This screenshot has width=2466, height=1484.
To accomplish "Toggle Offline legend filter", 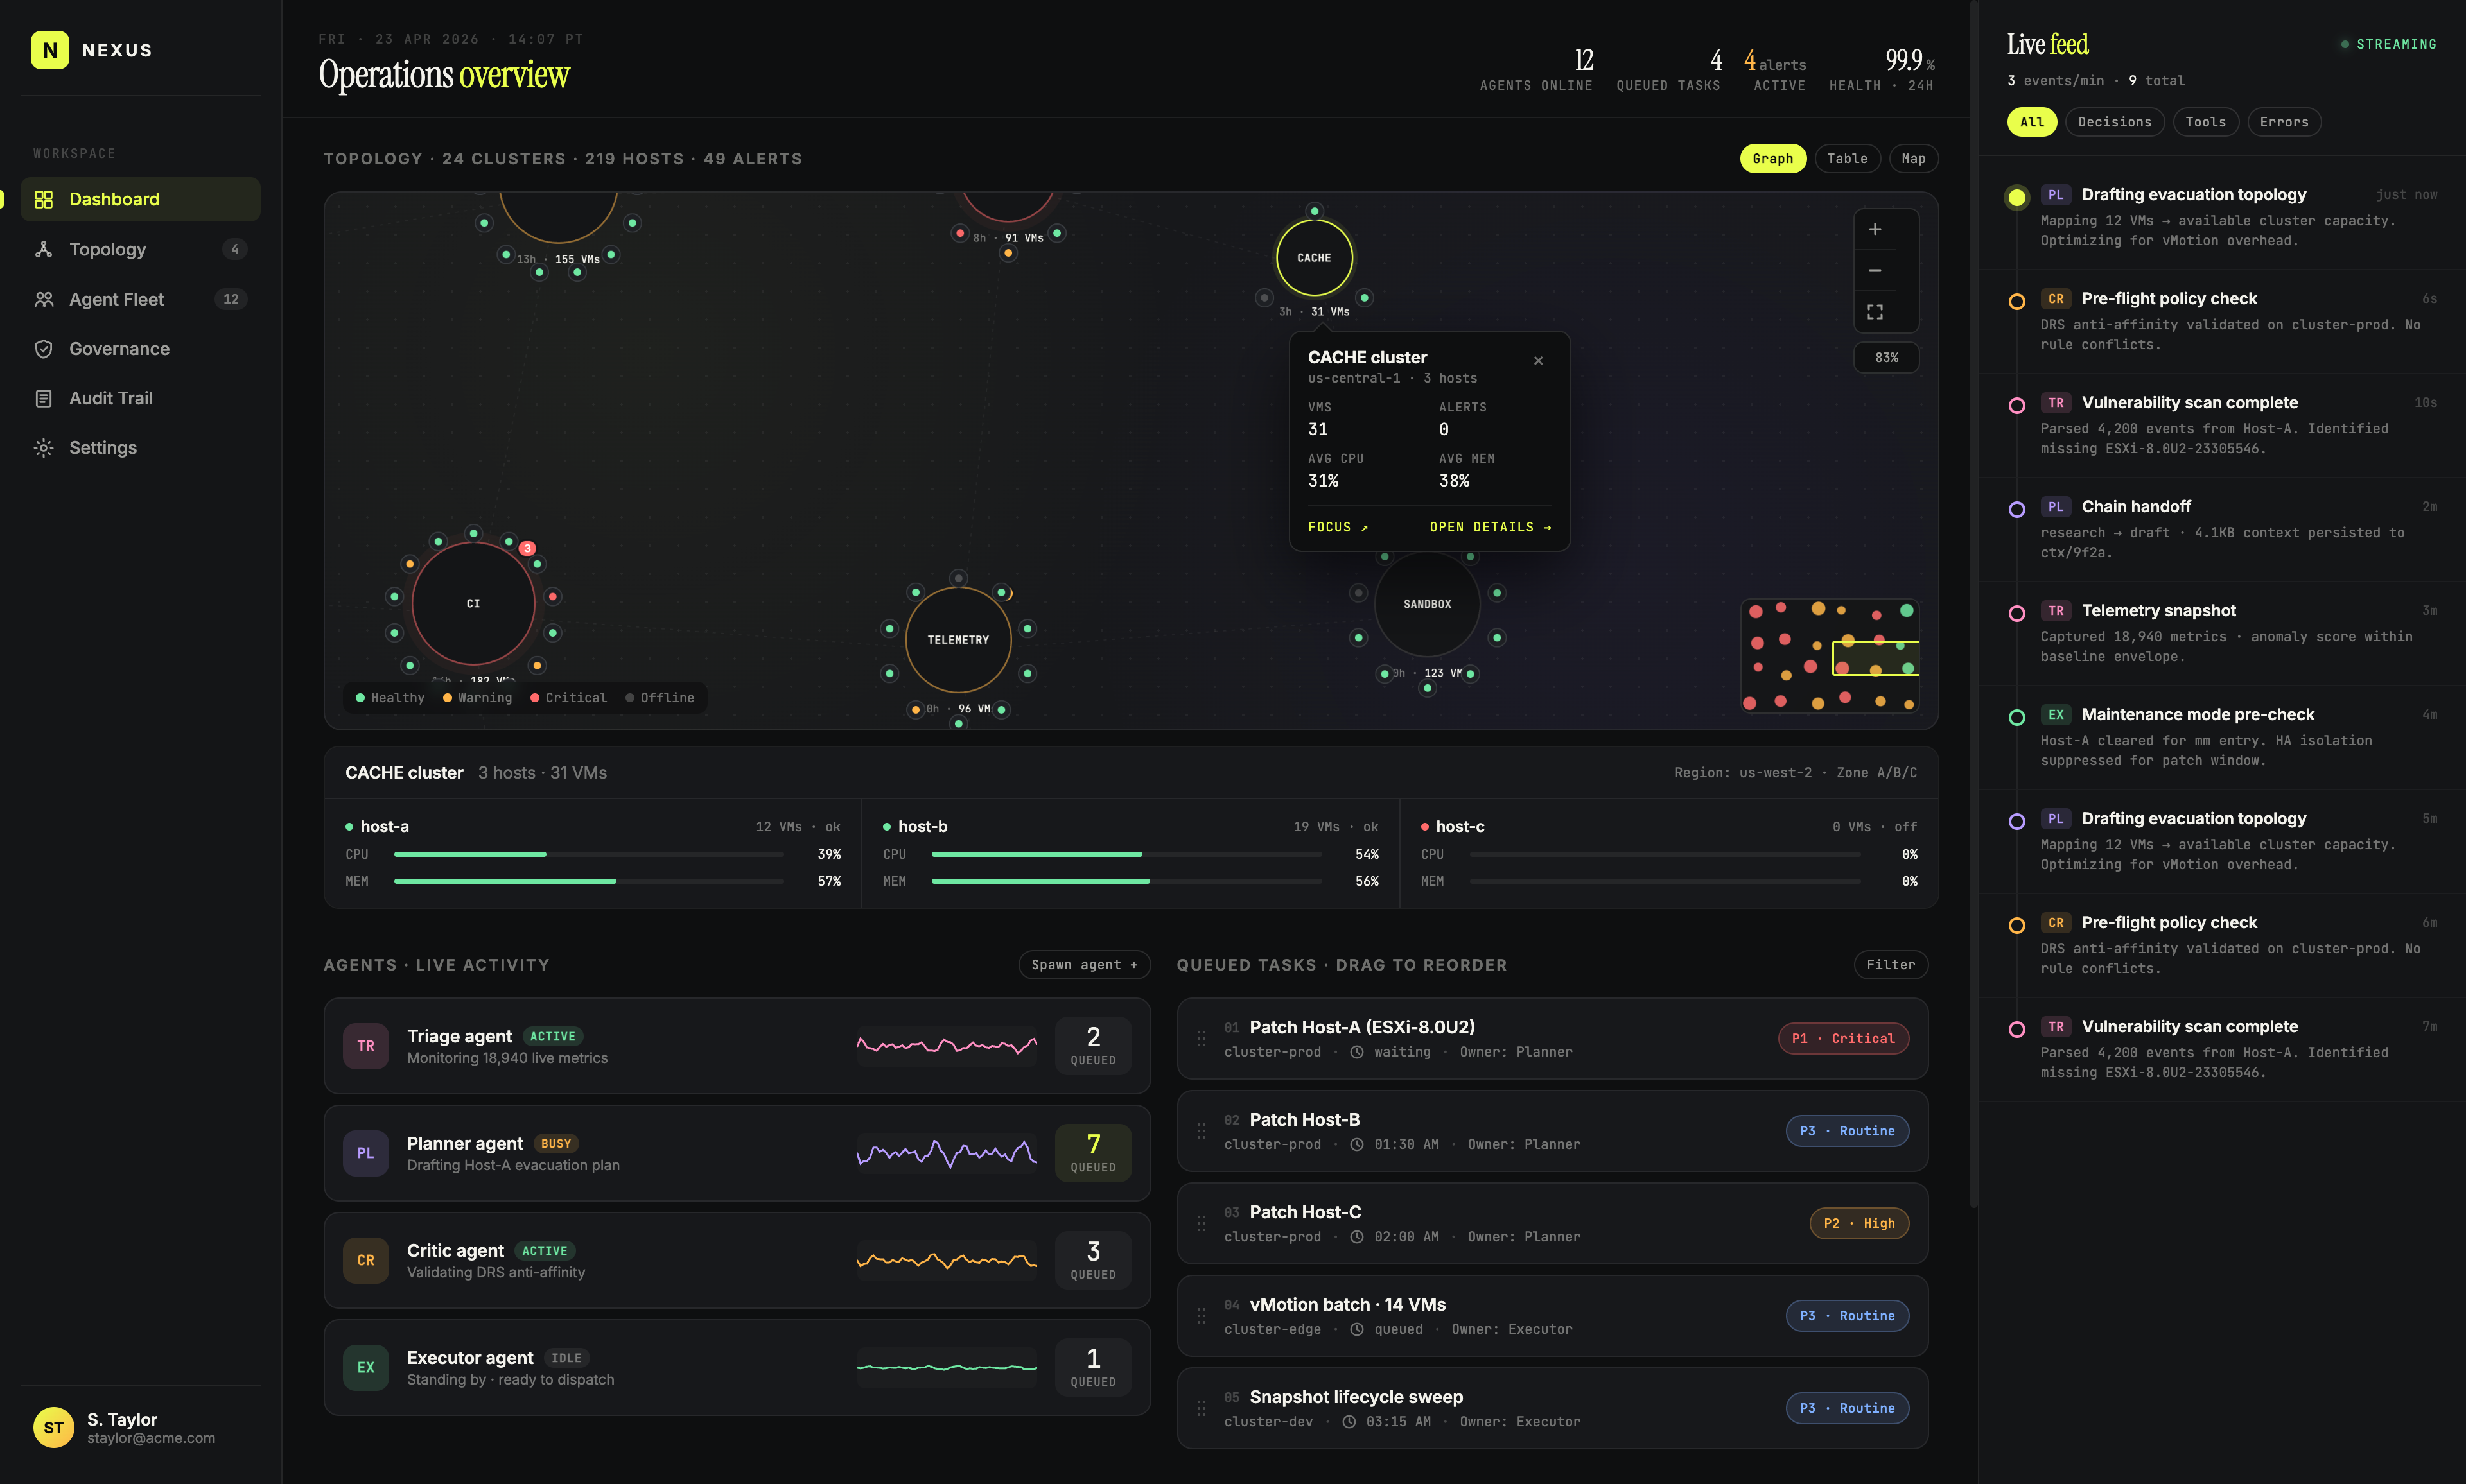I will [660, 698].
